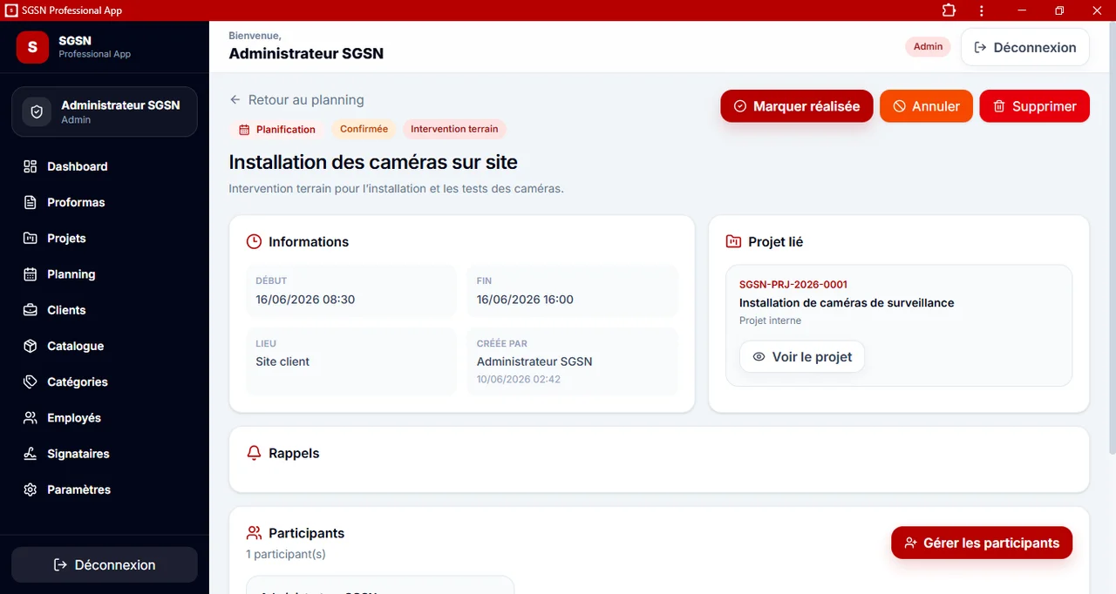Open the Catalogue section
Screen dimensions: 1116x594
pos(105,346)
